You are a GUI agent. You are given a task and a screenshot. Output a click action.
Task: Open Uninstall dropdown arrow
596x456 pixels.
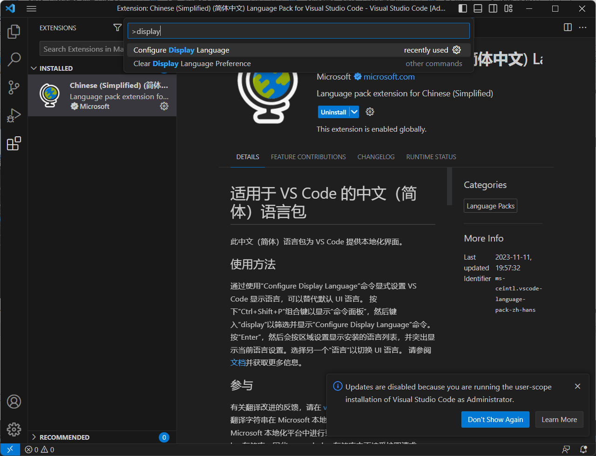coord(354,112)
